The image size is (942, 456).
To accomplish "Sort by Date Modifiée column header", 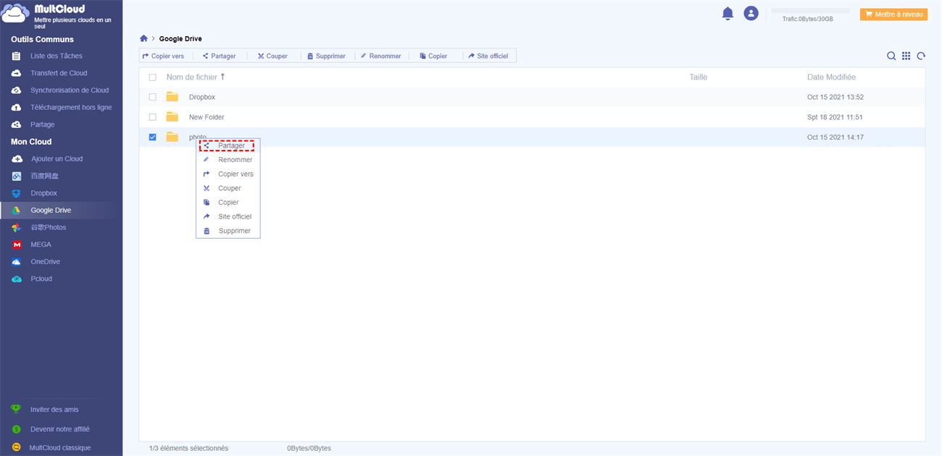I will point(831,77).
